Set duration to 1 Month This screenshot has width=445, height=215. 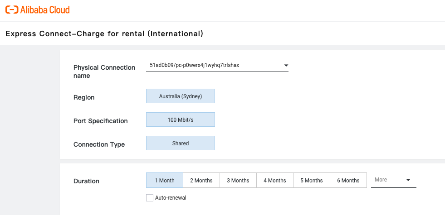coord(164,180)
